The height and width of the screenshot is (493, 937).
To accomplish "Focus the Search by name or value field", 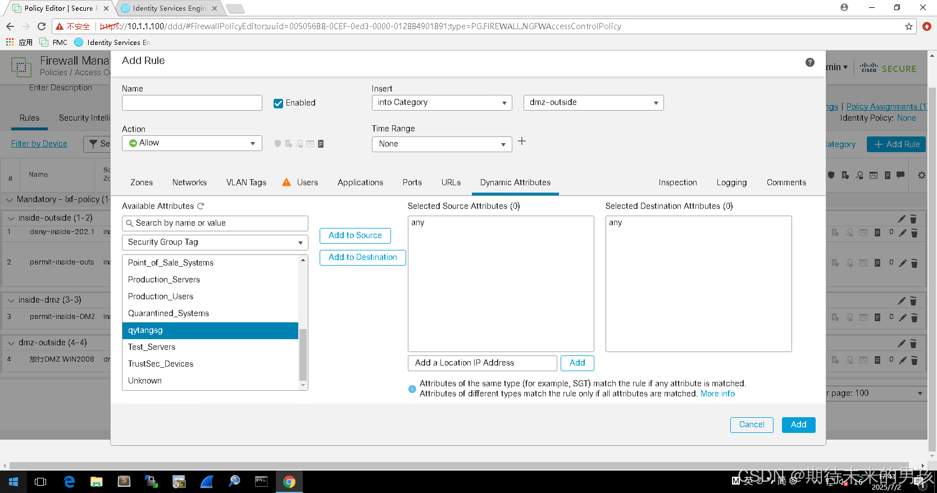I will (215, 223).
